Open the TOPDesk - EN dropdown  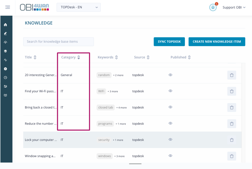(x=78, y=7)
